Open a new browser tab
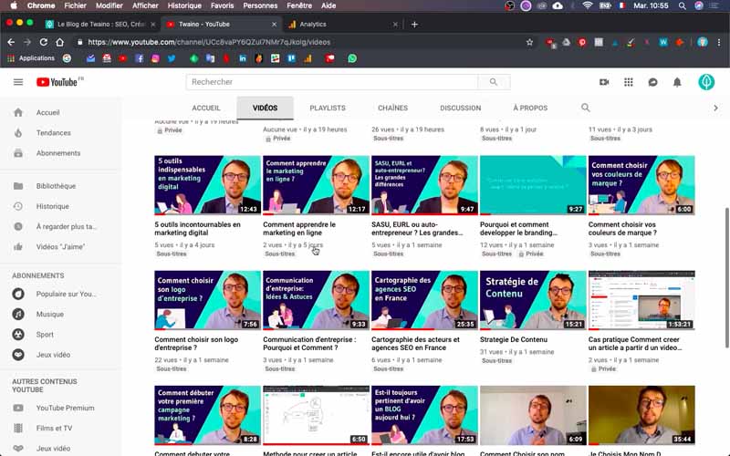 pyautogui.click(x=414, y=25)
